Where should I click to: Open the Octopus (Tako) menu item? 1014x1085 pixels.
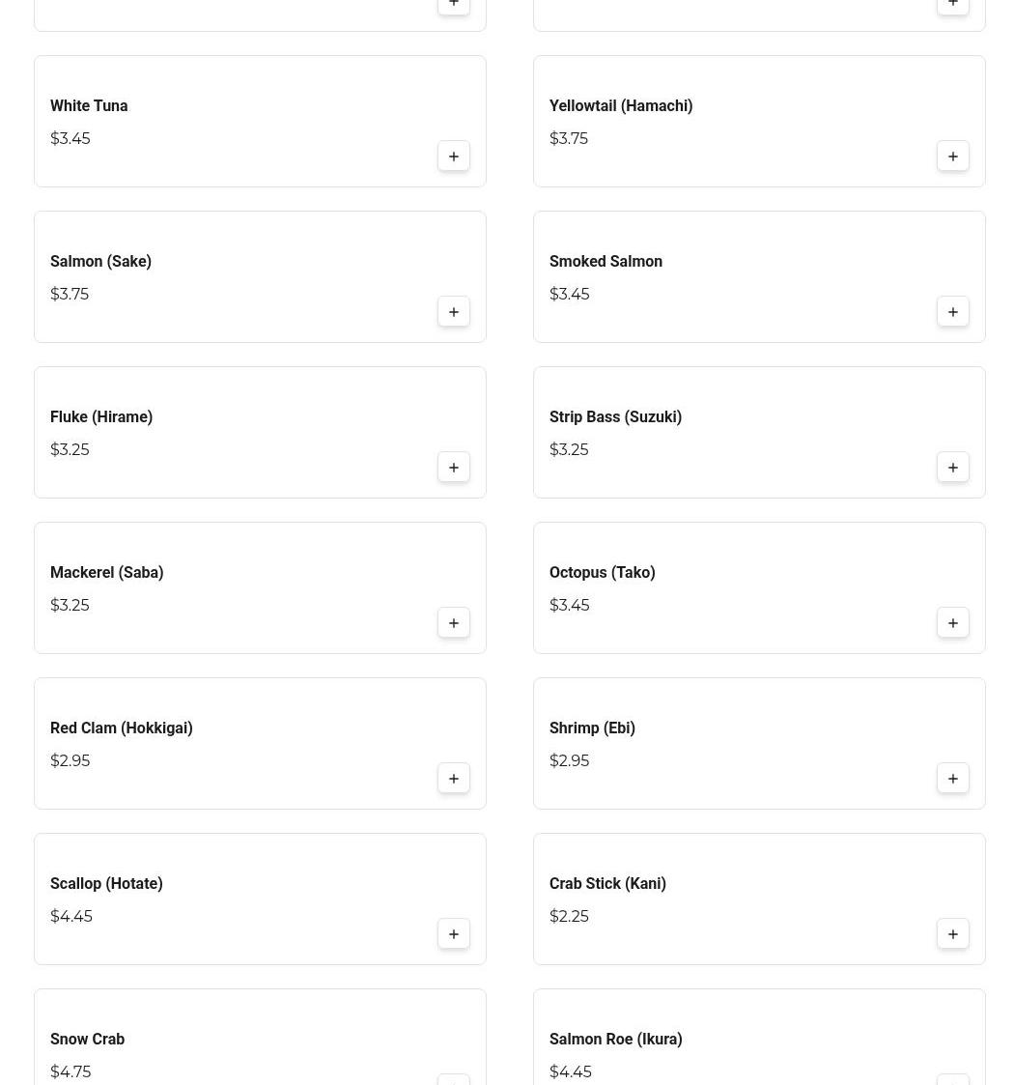[x=602, y=573]
